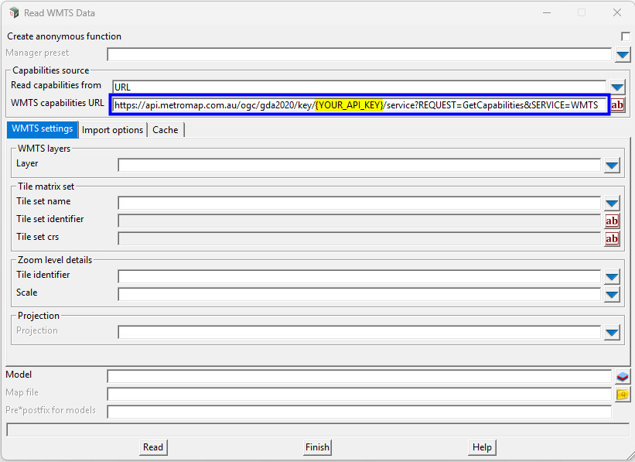Screen dimensions: 635x462
Task: Open the Tile set name dropdown
Action: (x=612, y=202)
